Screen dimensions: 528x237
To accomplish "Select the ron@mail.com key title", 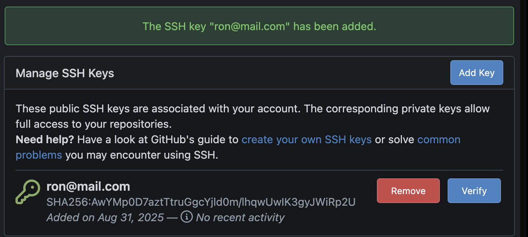I will click(88, 187).
